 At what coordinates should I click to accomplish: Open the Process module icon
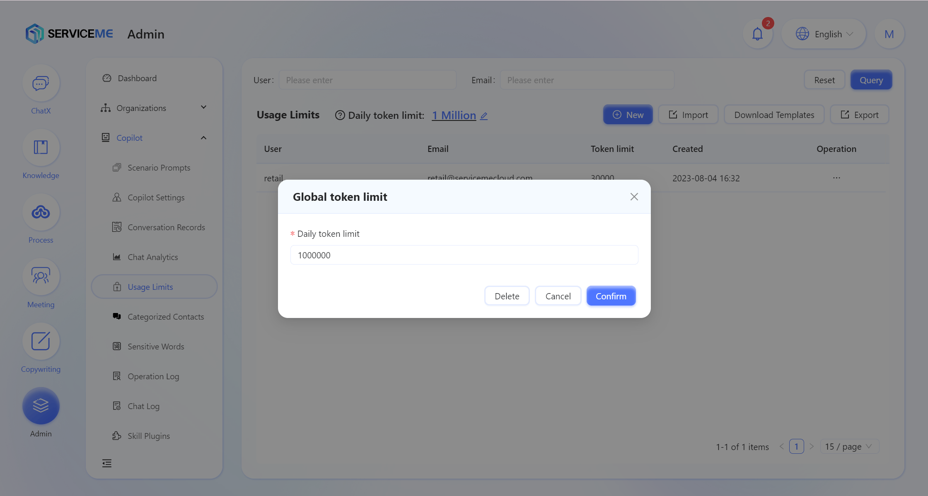tap(41, 212)
